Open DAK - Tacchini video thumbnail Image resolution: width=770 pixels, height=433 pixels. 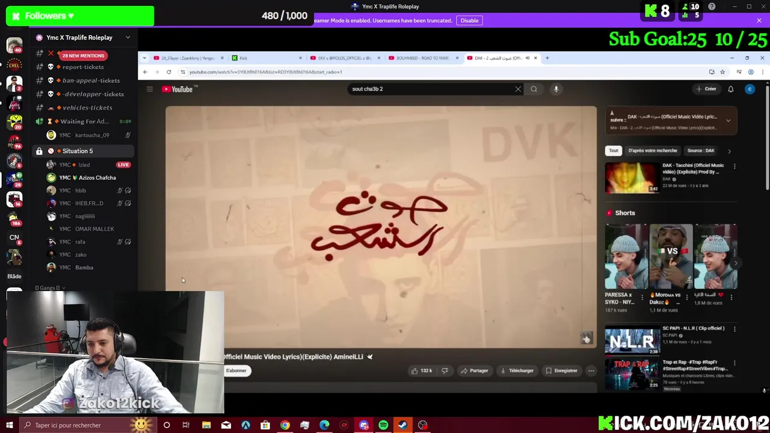click(x=632, y=177)
